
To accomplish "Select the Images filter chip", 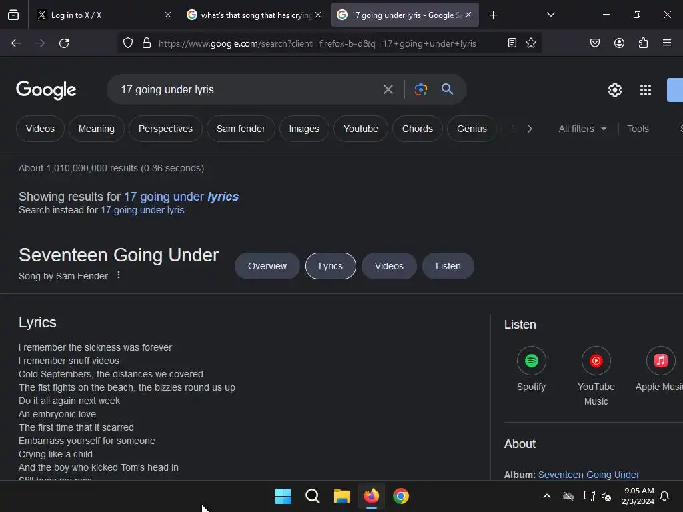I will 304,129.
